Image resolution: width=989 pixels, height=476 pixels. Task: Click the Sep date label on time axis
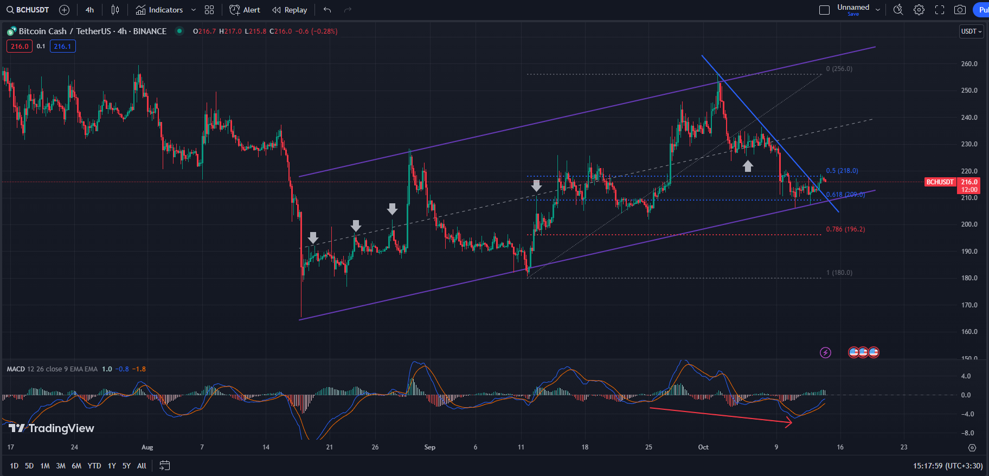pyautogui.click(x=429, y=447)
